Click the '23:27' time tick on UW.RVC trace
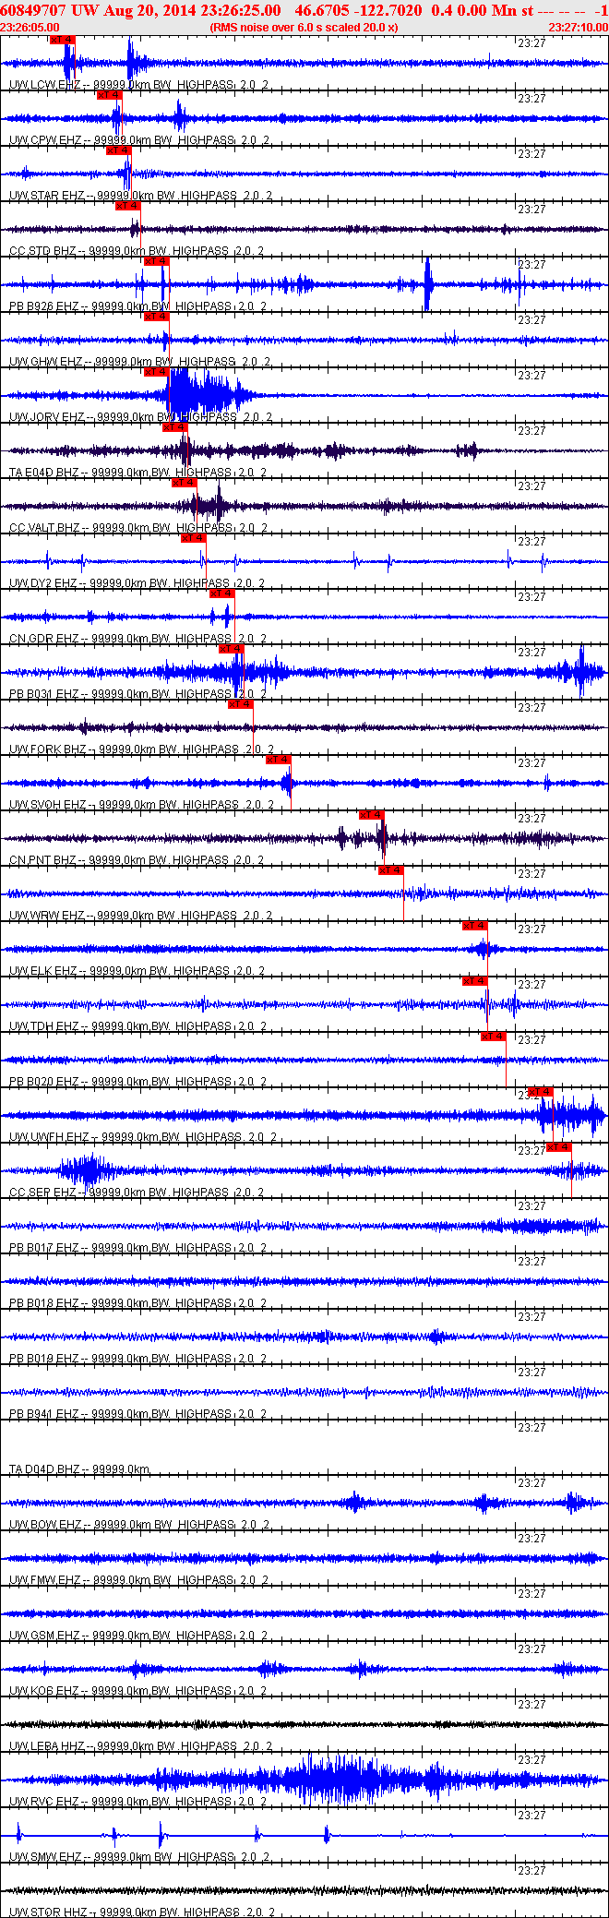This screenshot has height=1918, width=609. (x=531, y=1760)
